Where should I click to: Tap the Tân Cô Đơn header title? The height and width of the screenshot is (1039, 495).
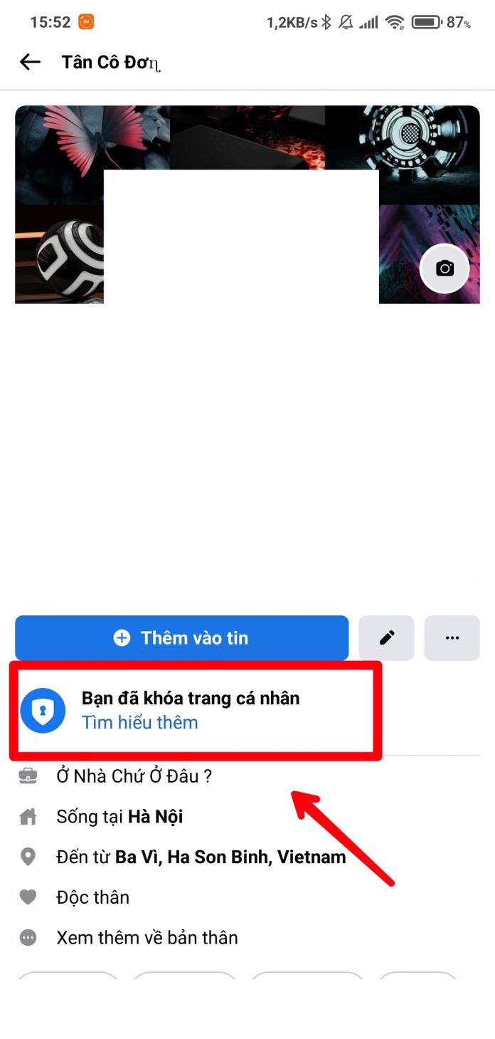(111, 63)
